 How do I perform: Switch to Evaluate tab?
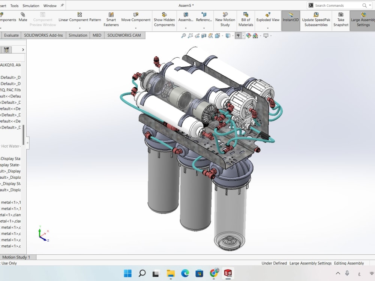tap(11, 35)
